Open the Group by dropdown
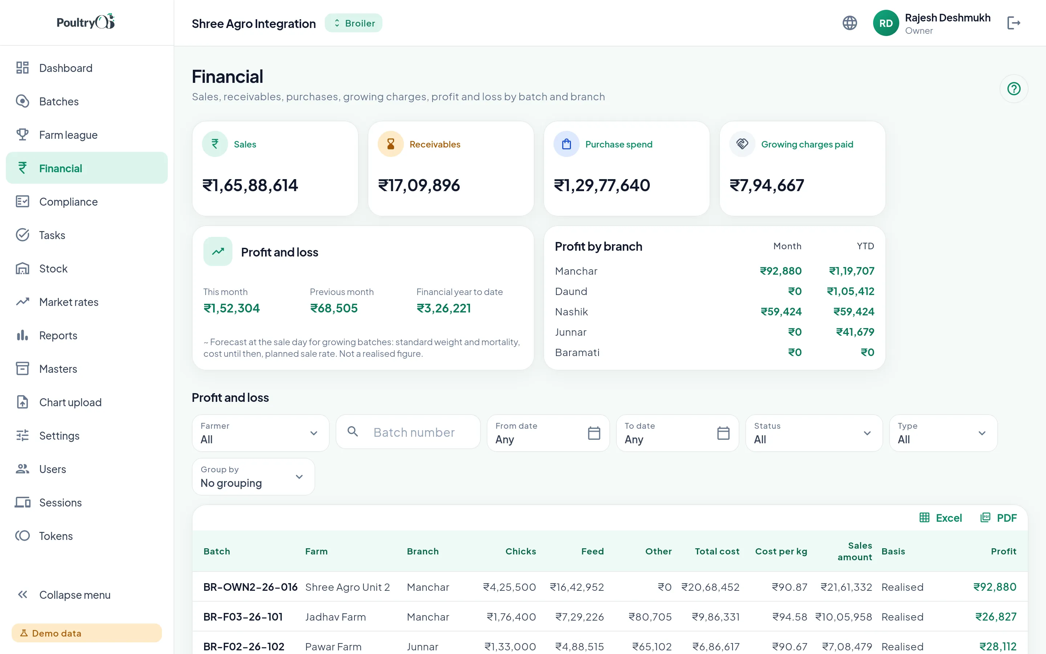The height and width of the screenshot is (654, 1046). (253, 477)
